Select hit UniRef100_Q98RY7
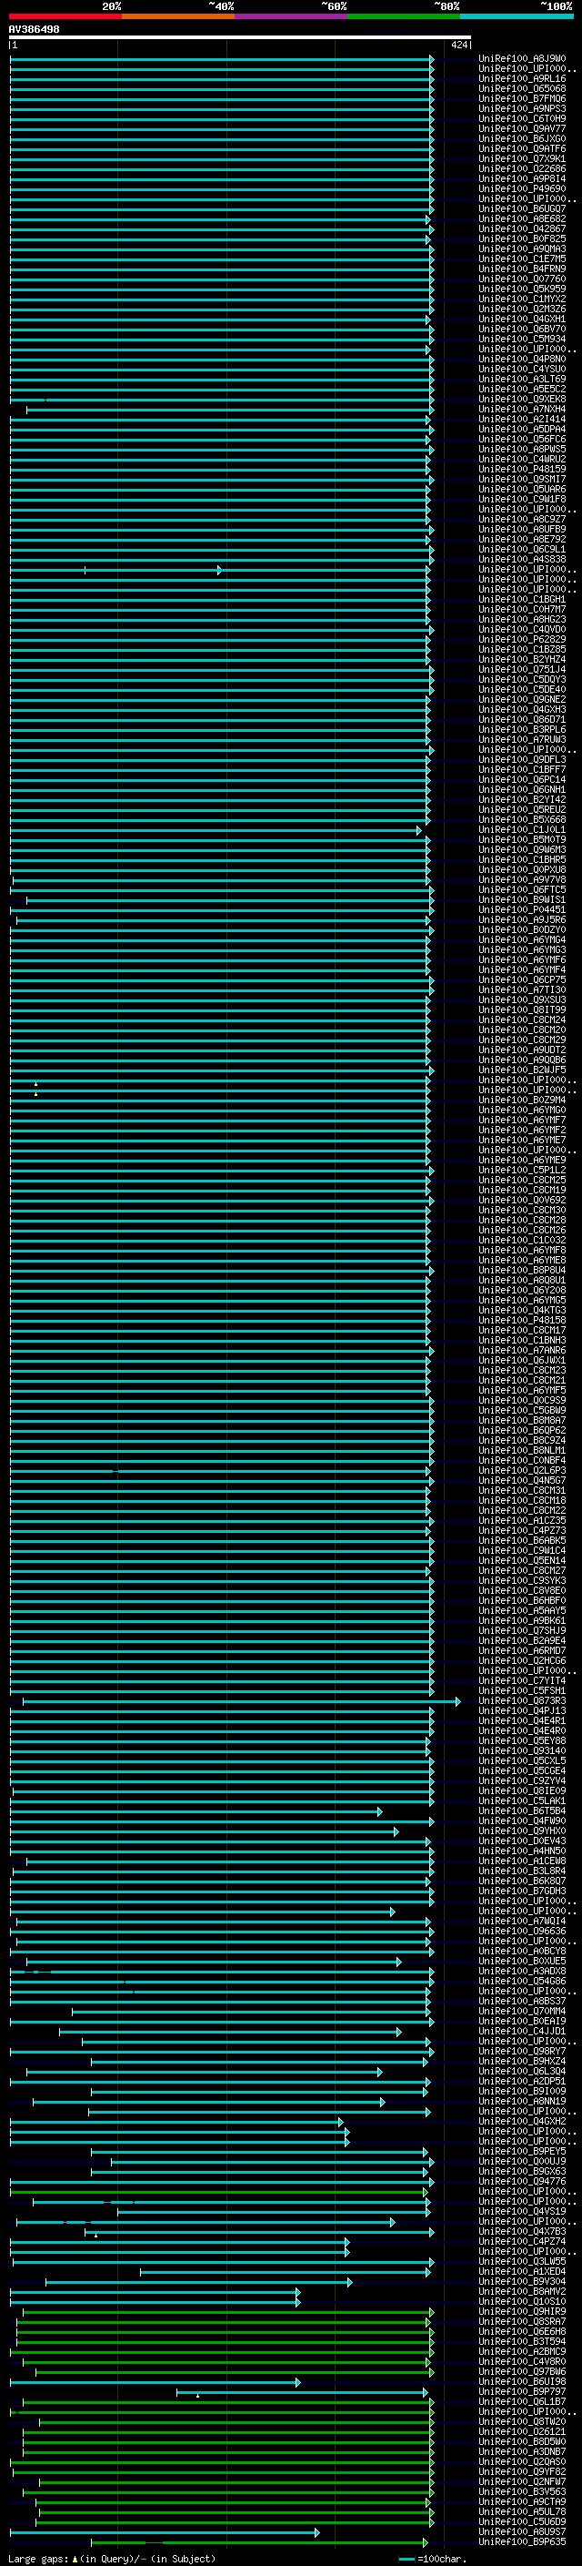This screenshot has height=2566, width=582. pos(522,2052)
